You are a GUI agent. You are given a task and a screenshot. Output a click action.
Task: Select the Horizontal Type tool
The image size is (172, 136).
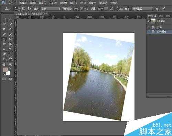(10, 54)
